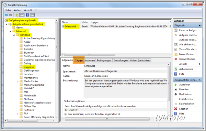Click the details pane vertical scrollbar

coord(168,83)
